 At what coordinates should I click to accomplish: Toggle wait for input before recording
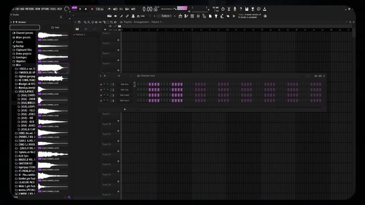point(115,9)
